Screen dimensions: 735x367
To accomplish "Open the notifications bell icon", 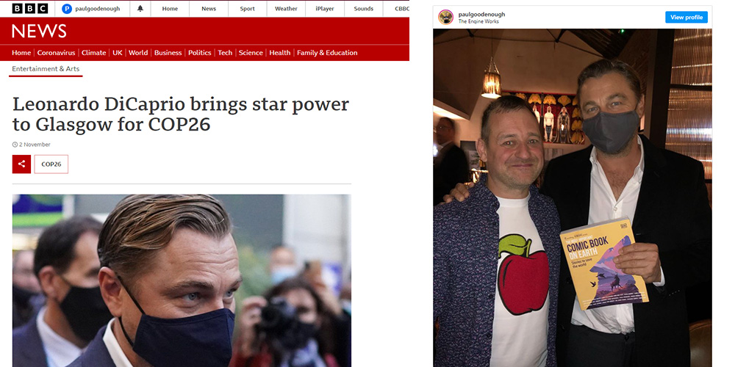I will pyautogui.click(x=140, y=8).
